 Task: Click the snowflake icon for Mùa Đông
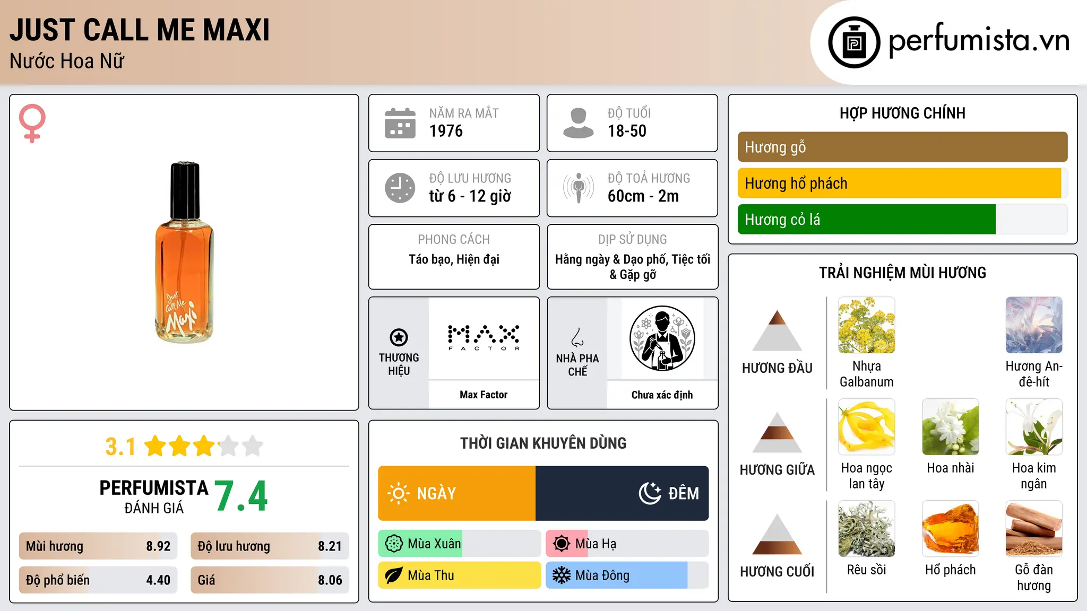(562, 575)
